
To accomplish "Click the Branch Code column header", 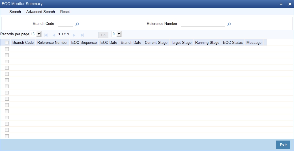I will coord(23,42).
